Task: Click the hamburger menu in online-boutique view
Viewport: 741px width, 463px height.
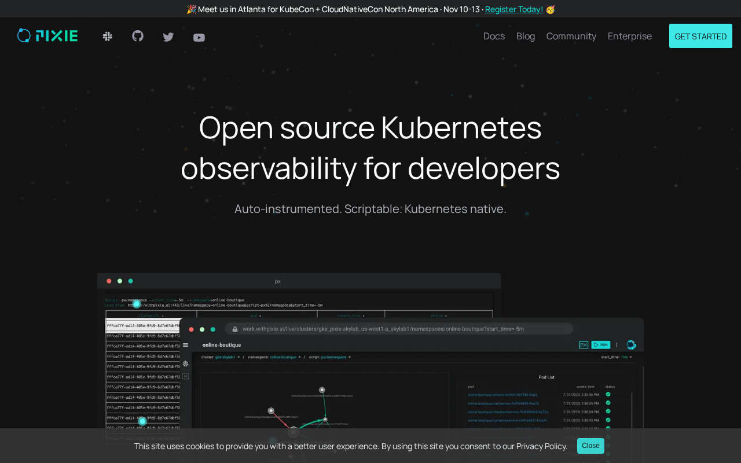Action: pyautogui.click(x=185, y=345)
